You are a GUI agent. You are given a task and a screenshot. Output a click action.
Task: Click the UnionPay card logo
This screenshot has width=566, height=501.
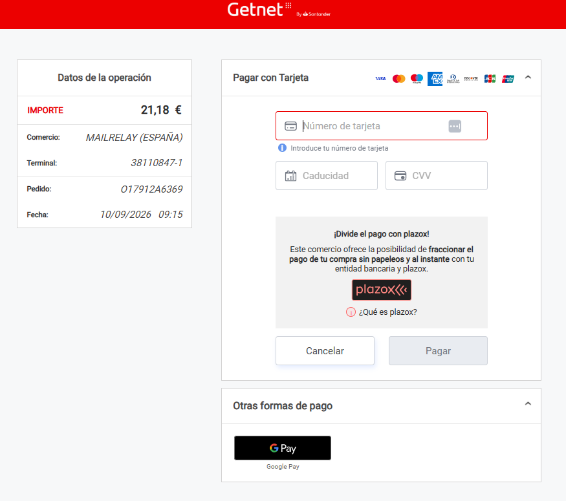click(x=508, y=78)
